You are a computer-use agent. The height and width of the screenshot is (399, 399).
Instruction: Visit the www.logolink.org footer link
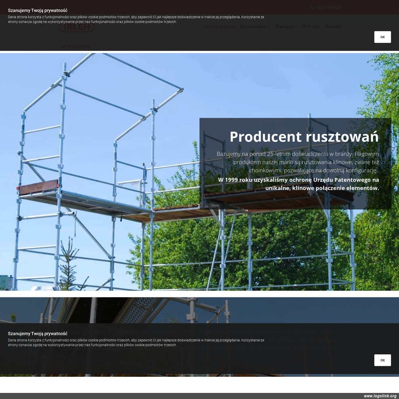pos(380,396)
